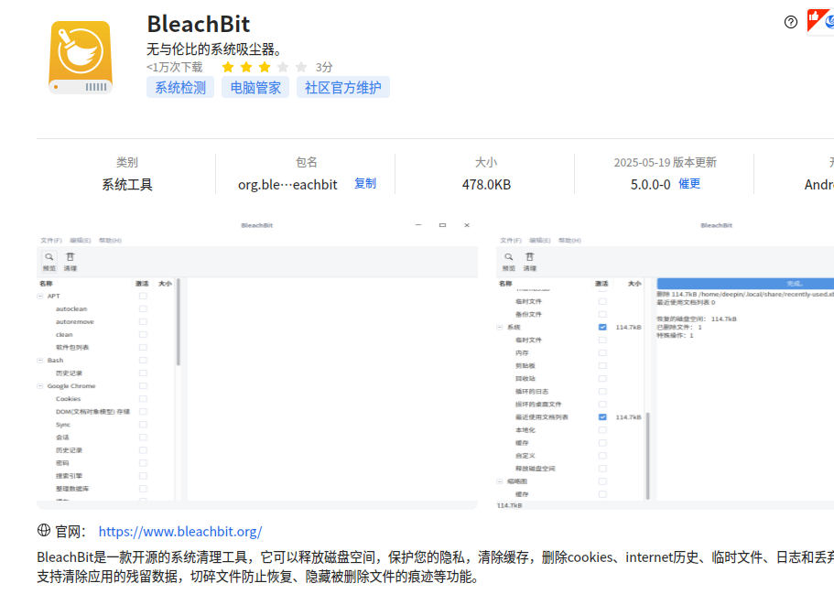Viewport: 834px width, 605px height.
Task: Click the 催更 link beside the version
Action: [689, 183]
